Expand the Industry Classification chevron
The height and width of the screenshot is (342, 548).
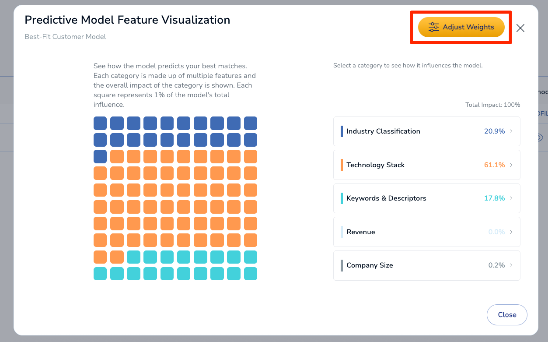point(511,131)
